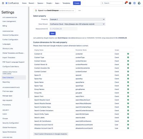143x139 pixels.
Task: Open Space Permissions in the sidebar
Action: (x=9, y=132)
